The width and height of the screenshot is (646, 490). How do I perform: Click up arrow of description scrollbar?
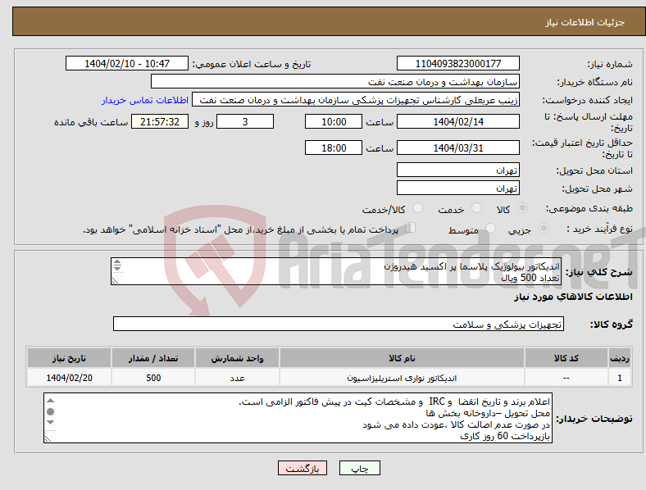tap(117, 262)
